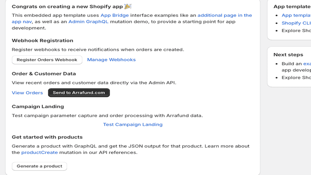Click the Generate a product button

point(39,166)
